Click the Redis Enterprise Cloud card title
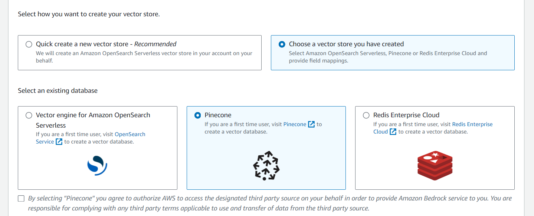 pyautogui.click(x=406, y=115)
